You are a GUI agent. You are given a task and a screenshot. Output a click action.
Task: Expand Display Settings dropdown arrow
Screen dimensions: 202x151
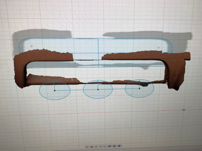point(112,146)
